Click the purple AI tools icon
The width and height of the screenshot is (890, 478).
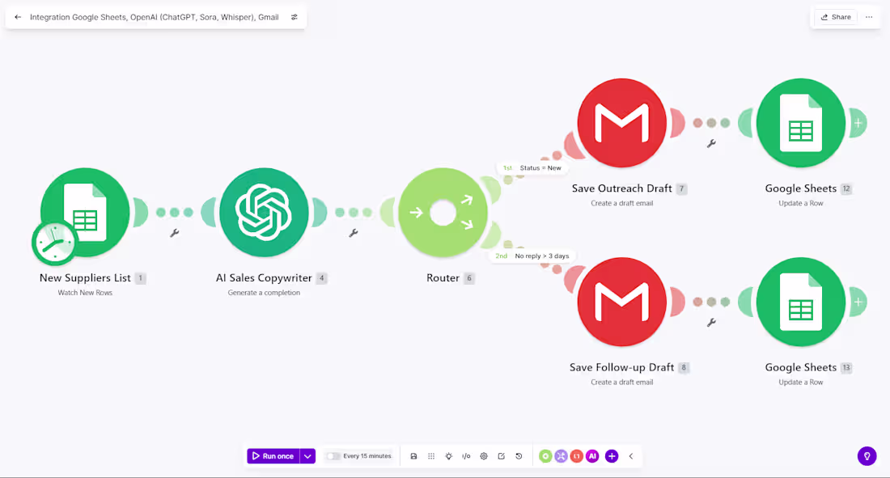tap(592, 456)
